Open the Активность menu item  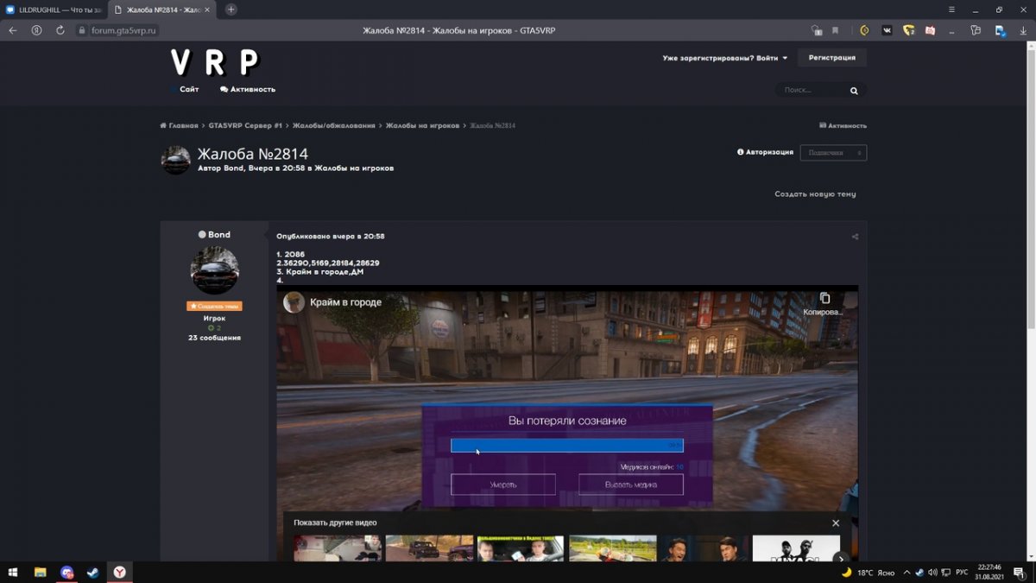(x=248, y=89)
